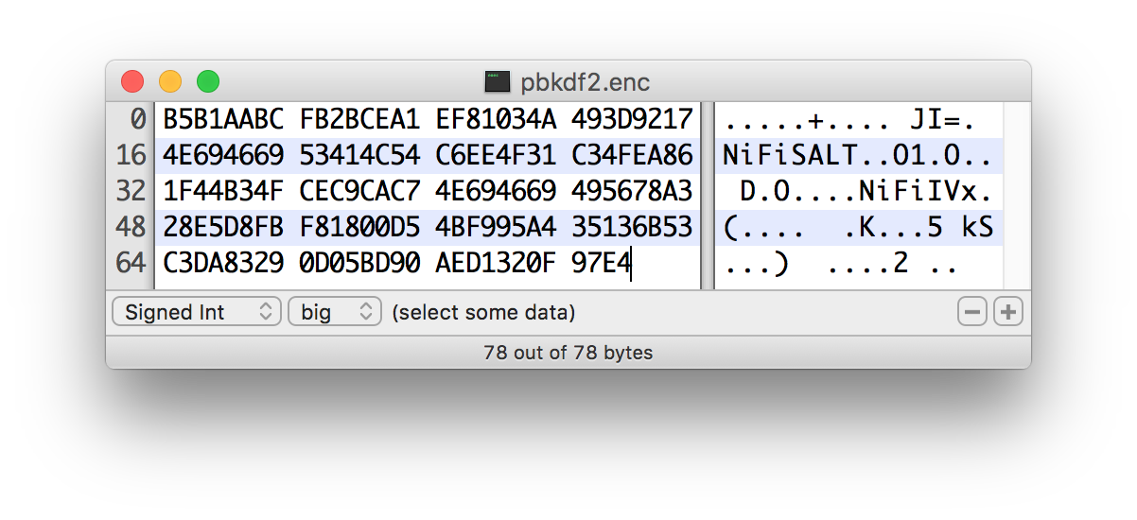Add a data inspector with plus button

click(1008, 312)
